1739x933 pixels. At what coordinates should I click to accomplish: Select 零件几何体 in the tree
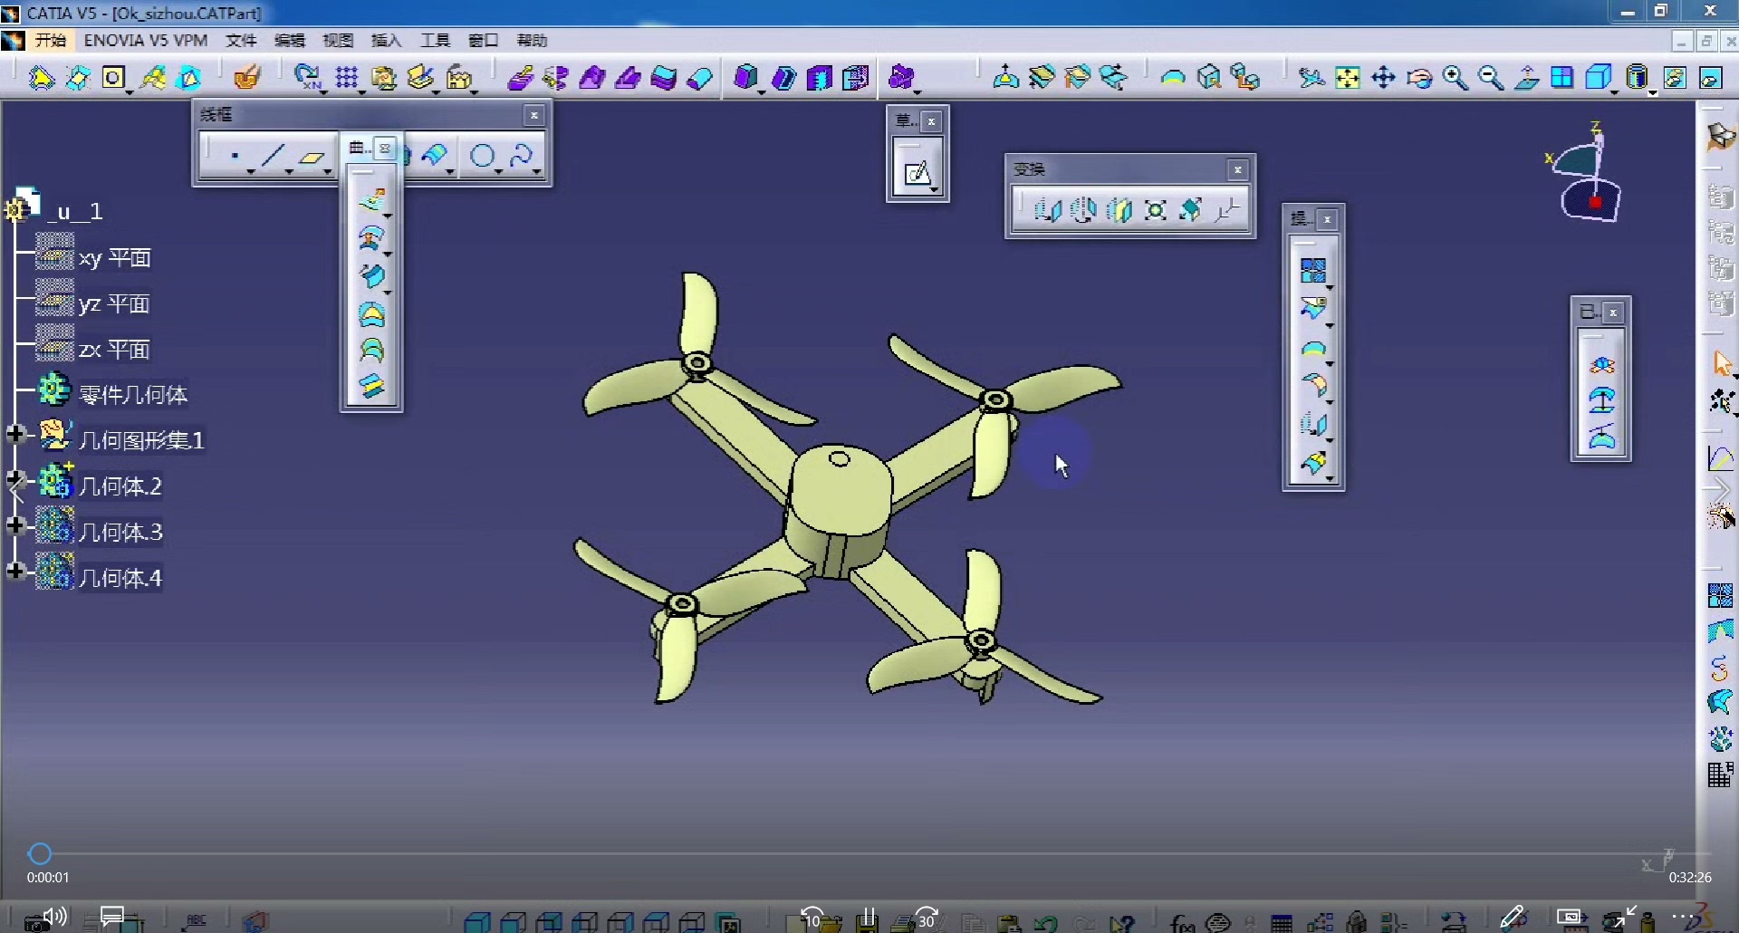[x=133, y=395]
